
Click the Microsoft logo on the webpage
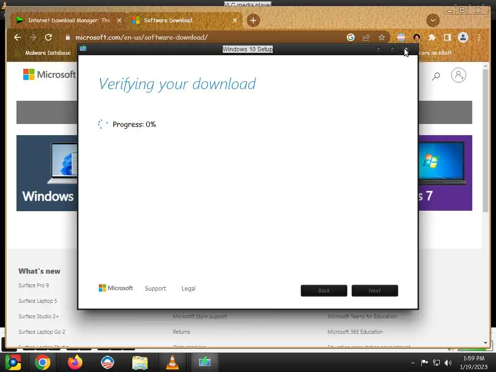pyautogui.click(x=49, y=74)
